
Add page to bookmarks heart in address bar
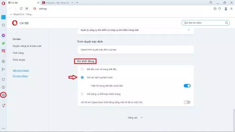click(219, 9)
